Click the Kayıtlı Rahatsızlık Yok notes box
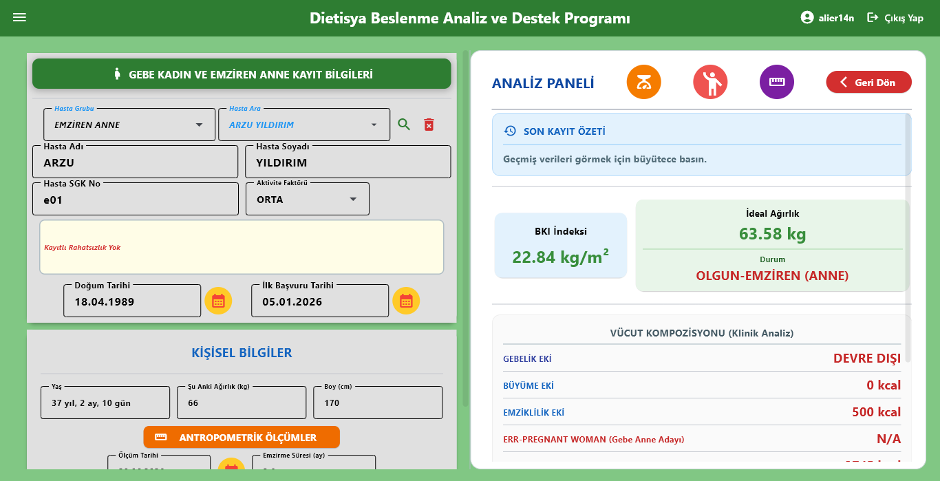 pos(242,247)
